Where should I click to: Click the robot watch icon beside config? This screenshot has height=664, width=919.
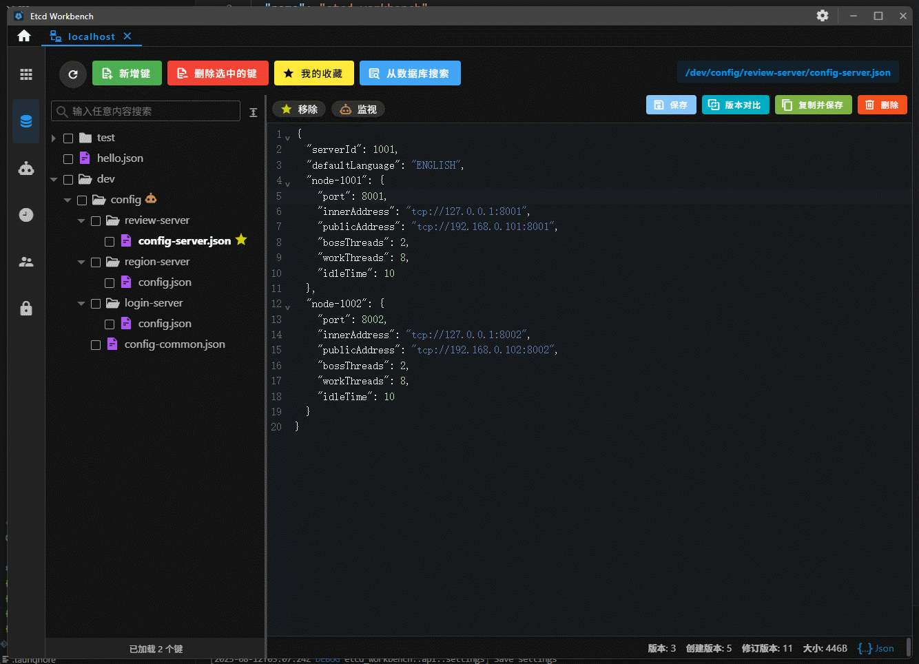[x=151, y=198]
